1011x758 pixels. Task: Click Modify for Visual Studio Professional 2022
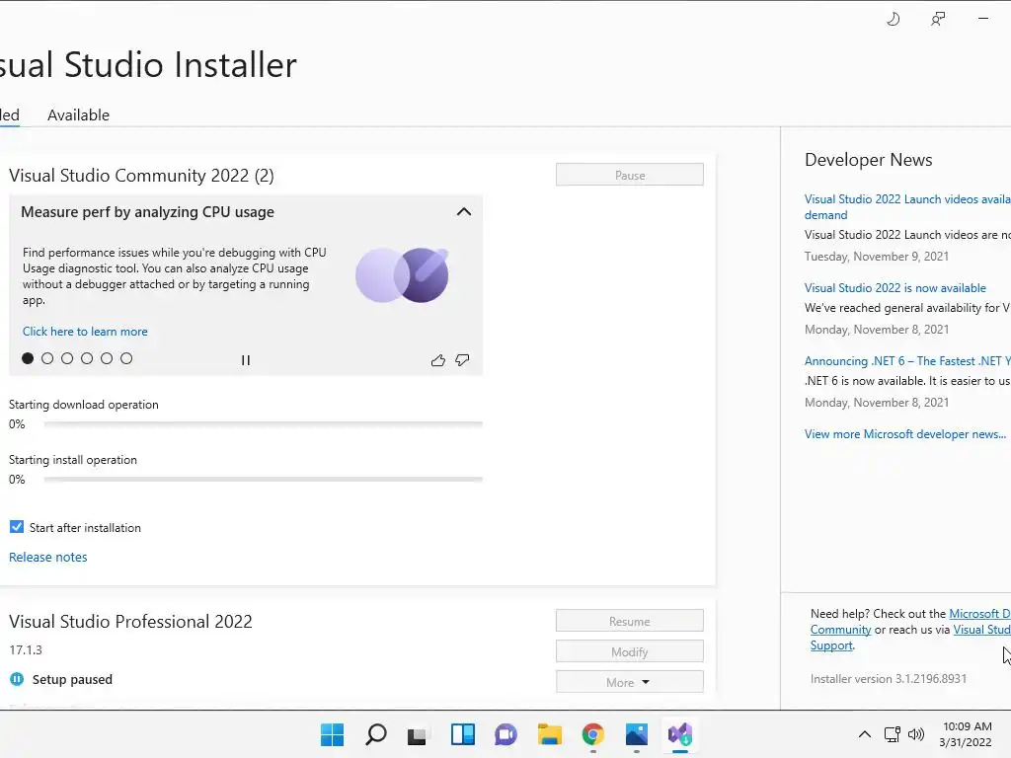click(629, 651)
